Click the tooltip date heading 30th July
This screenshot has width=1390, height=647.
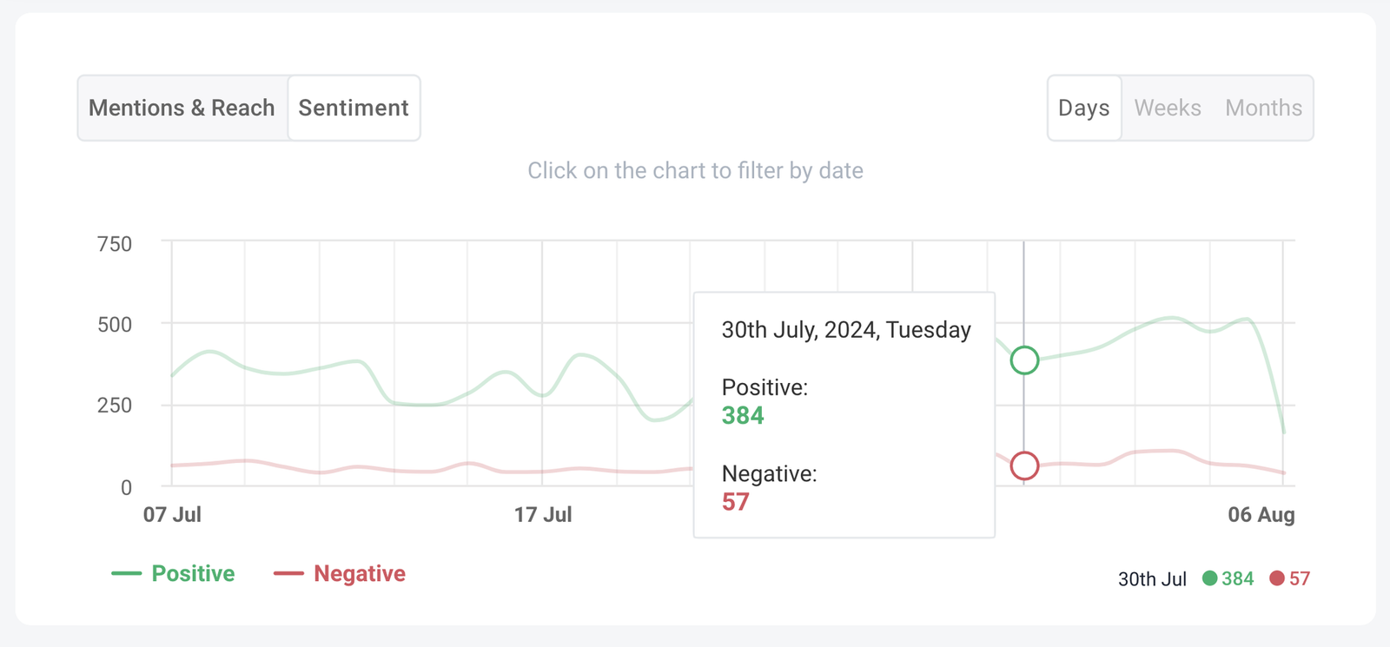[x=846, y=330]
